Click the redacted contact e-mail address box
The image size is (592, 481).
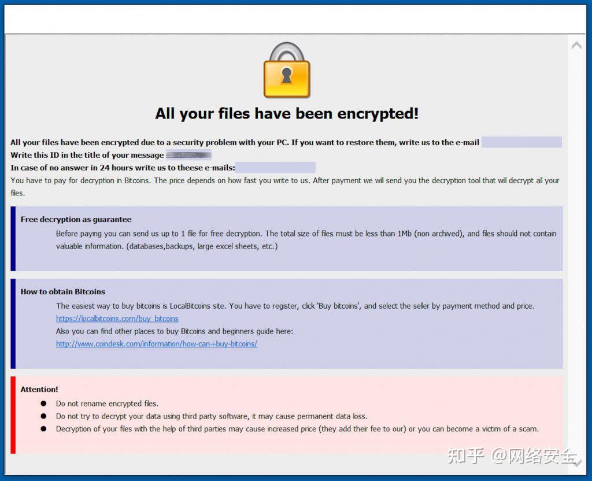coord(521,142)
